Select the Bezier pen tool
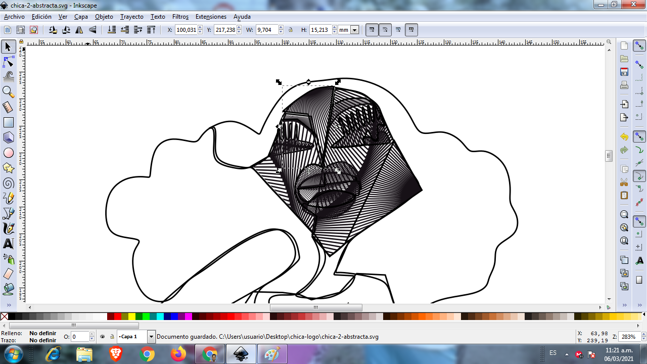 8,213
